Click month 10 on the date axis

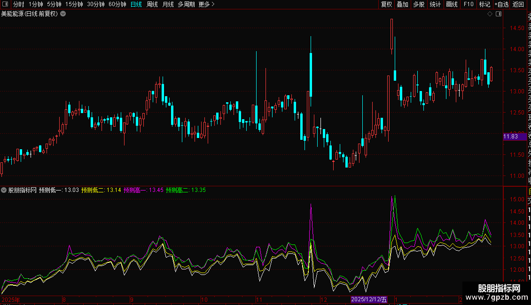click(x=204, y=299)
